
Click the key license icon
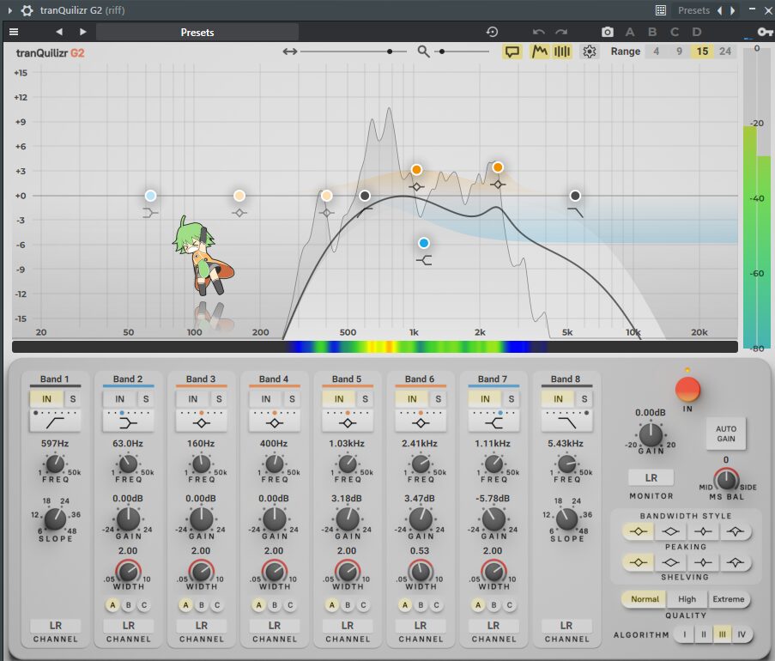[x=765, y=32]
